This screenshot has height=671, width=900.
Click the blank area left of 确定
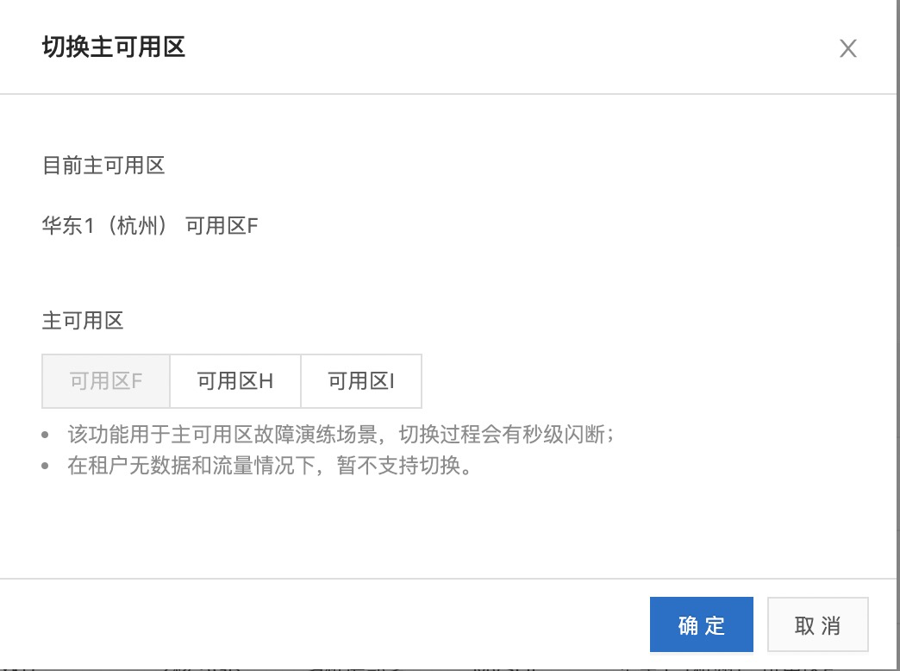pyautogui.click(x=345, y=625)
